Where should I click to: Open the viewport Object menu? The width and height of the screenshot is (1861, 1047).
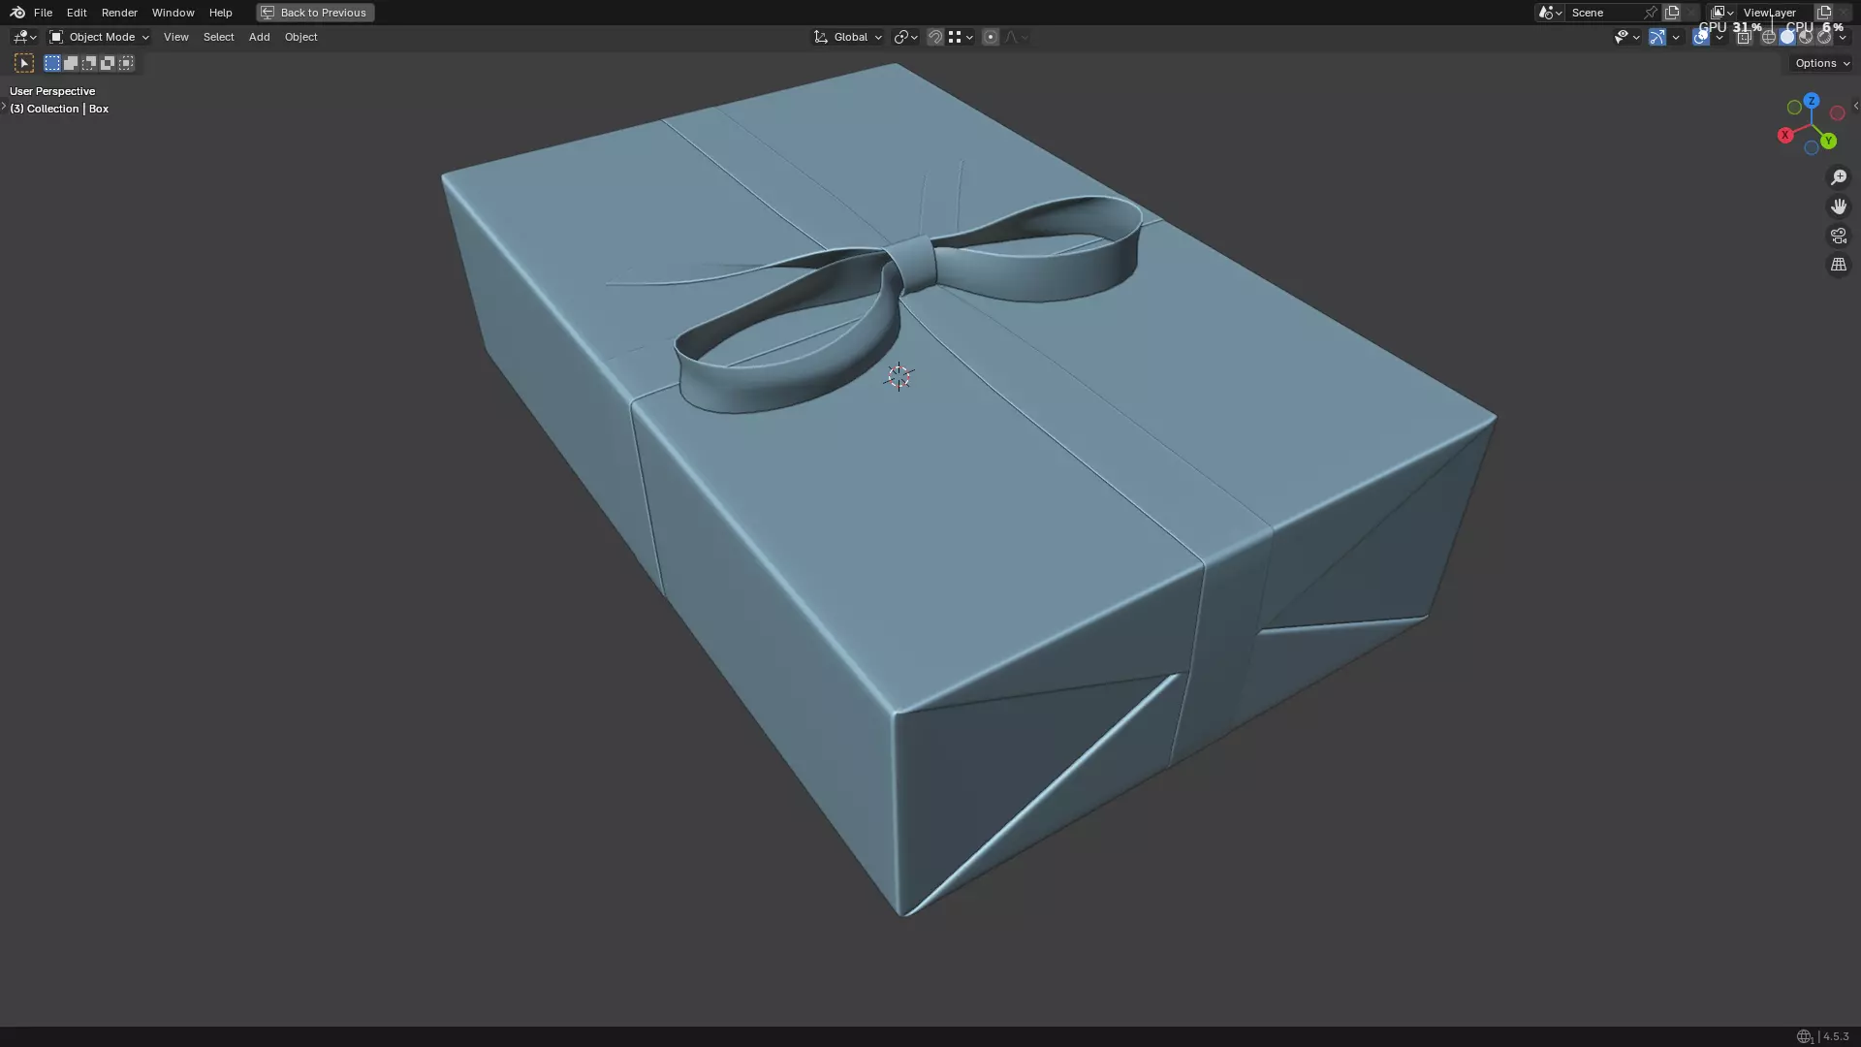coord(300,37)
